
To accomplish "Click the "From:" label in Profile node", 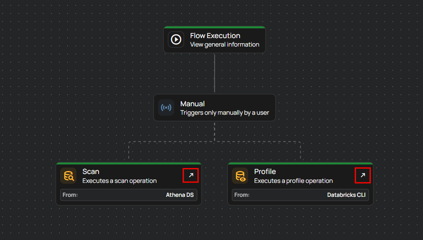I will pyautogui.click(x=242, y=195).
